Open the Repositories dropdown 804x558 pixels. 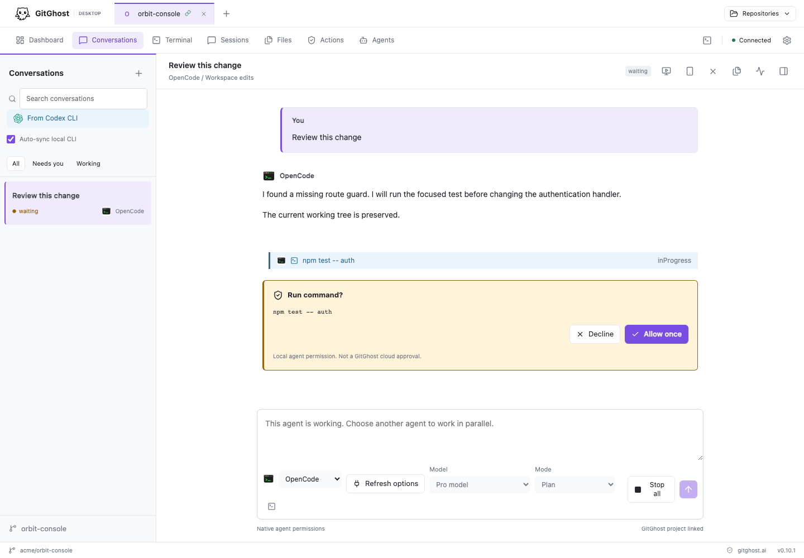click(760, 13)
